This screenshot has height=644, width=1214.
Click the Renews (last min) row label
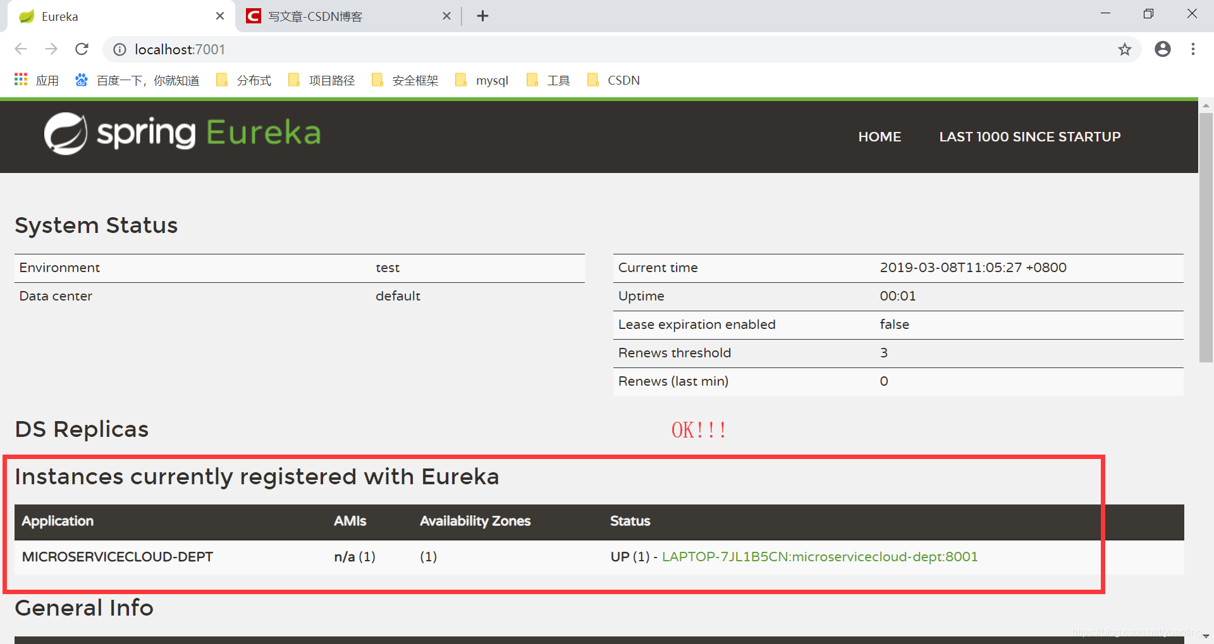pos(673,381)
